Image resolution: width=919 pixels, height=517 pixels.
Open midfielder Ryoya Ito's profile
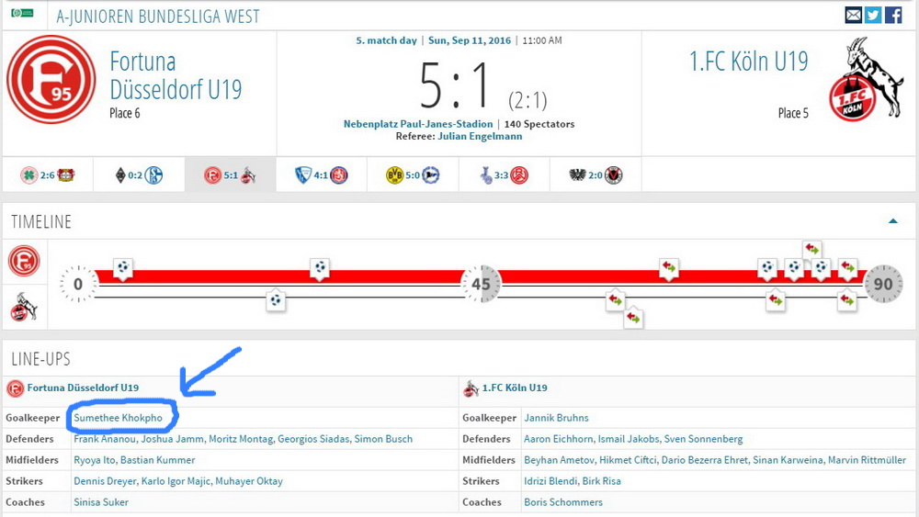(x=95, y=460)
